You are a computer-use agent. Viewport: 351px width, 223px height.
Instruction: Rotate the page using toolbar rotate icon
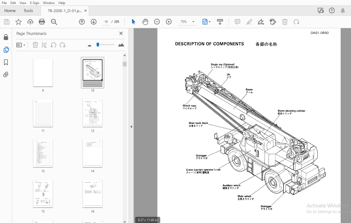pos(297,22)
